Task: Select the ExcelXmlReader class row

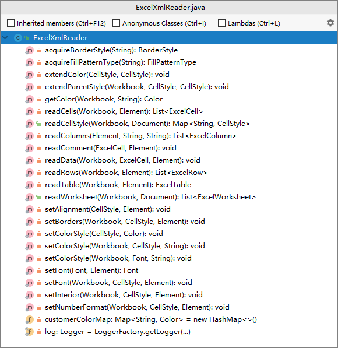Action: [169, 38]
